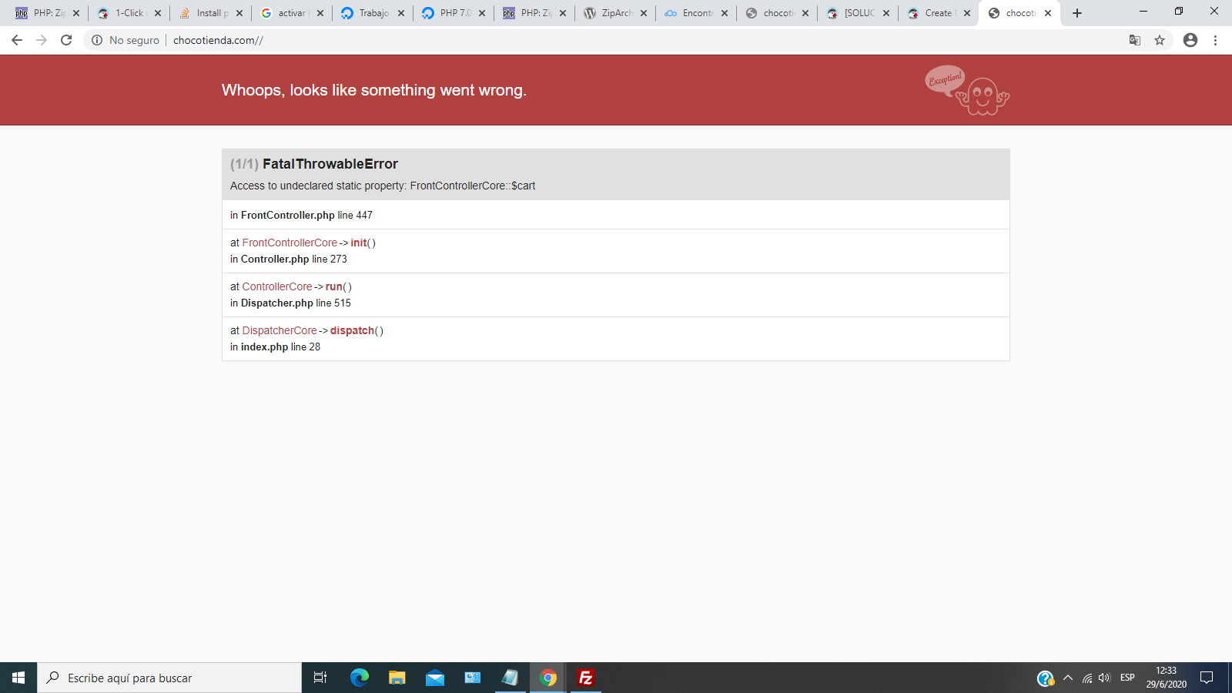Open the 'No seguro' site info

pos(126,40)
